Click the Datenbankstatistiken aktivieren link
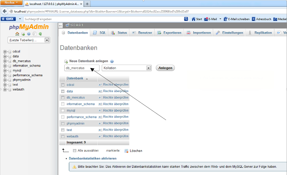Viewport: 287px width, 175px height. pos(93,158)
